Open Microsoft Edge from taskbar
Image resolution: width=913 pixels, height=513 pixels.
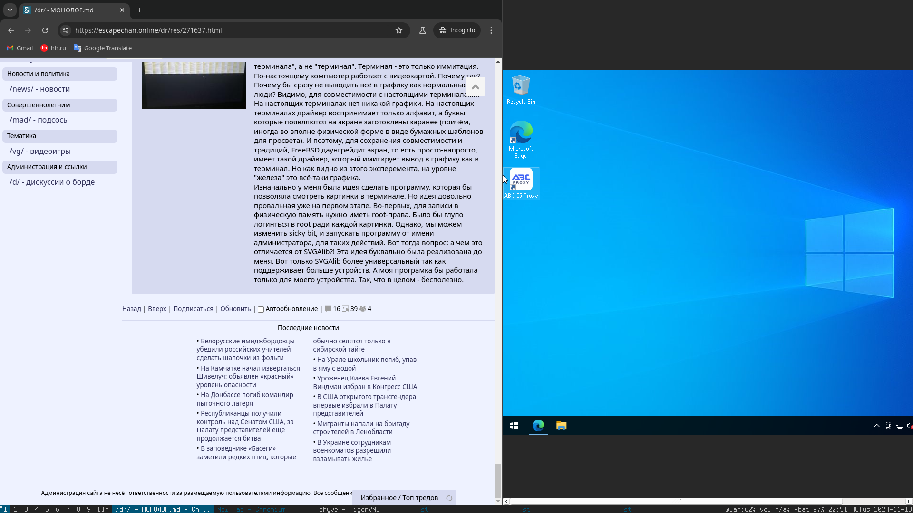coord(538,426)
